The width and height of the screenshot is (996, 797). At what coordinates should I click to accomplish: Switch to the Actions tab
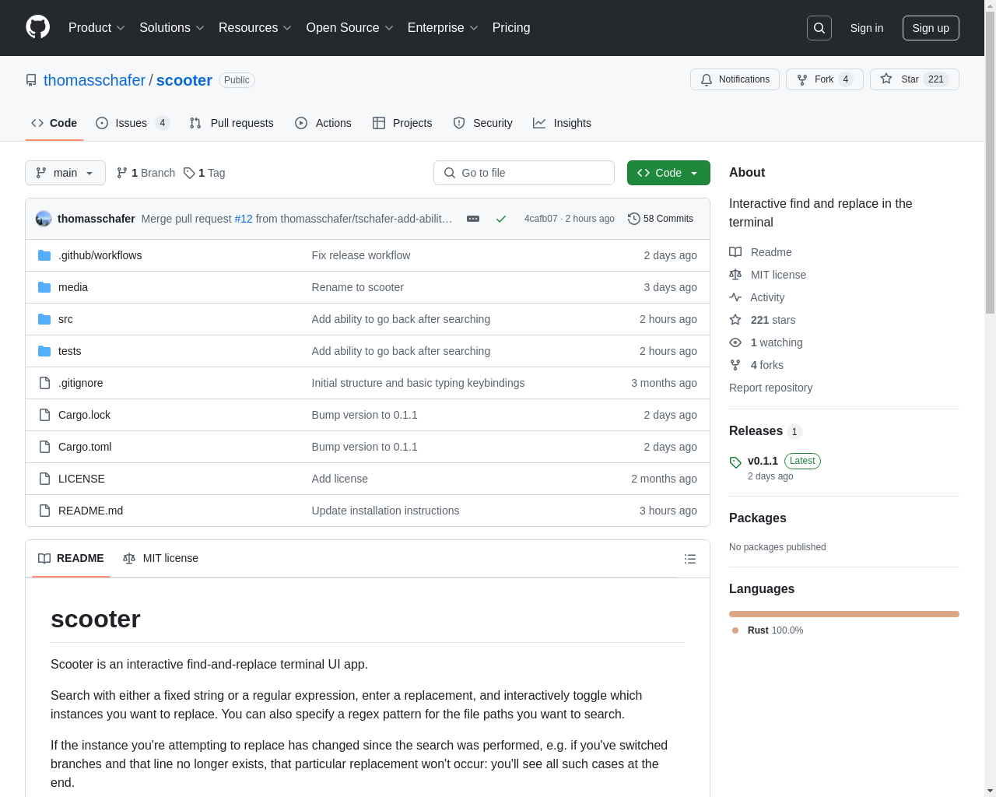tap(323, 123)
